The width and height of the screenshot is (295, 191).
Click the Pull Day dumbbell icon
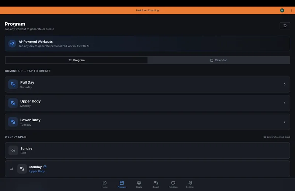[x=13, y=84]
